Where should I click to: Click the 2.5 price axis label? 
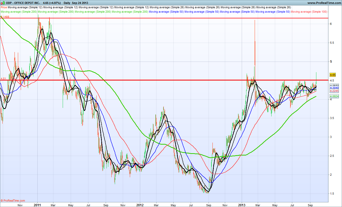pyautogui.click(x=332, y=156)
